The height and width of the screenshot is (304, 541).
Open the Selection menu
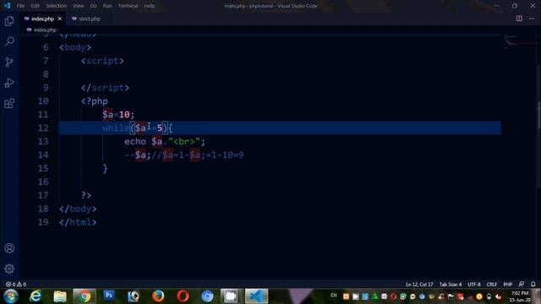pyautogui.click(x=56, y=6)
